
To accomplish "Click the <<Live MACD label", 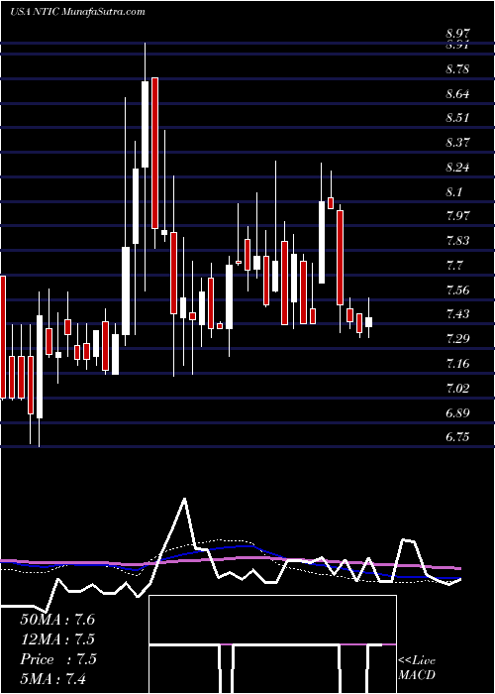I will point(417,667).
